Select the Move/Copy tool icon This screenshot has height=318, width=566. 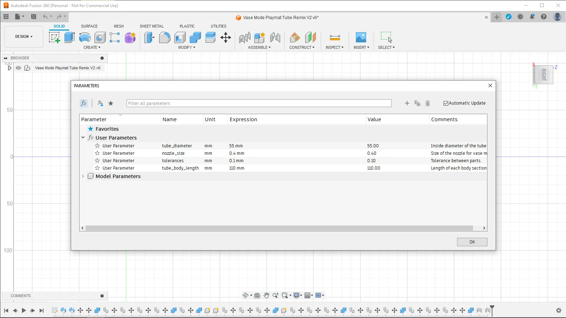point(226,37)
